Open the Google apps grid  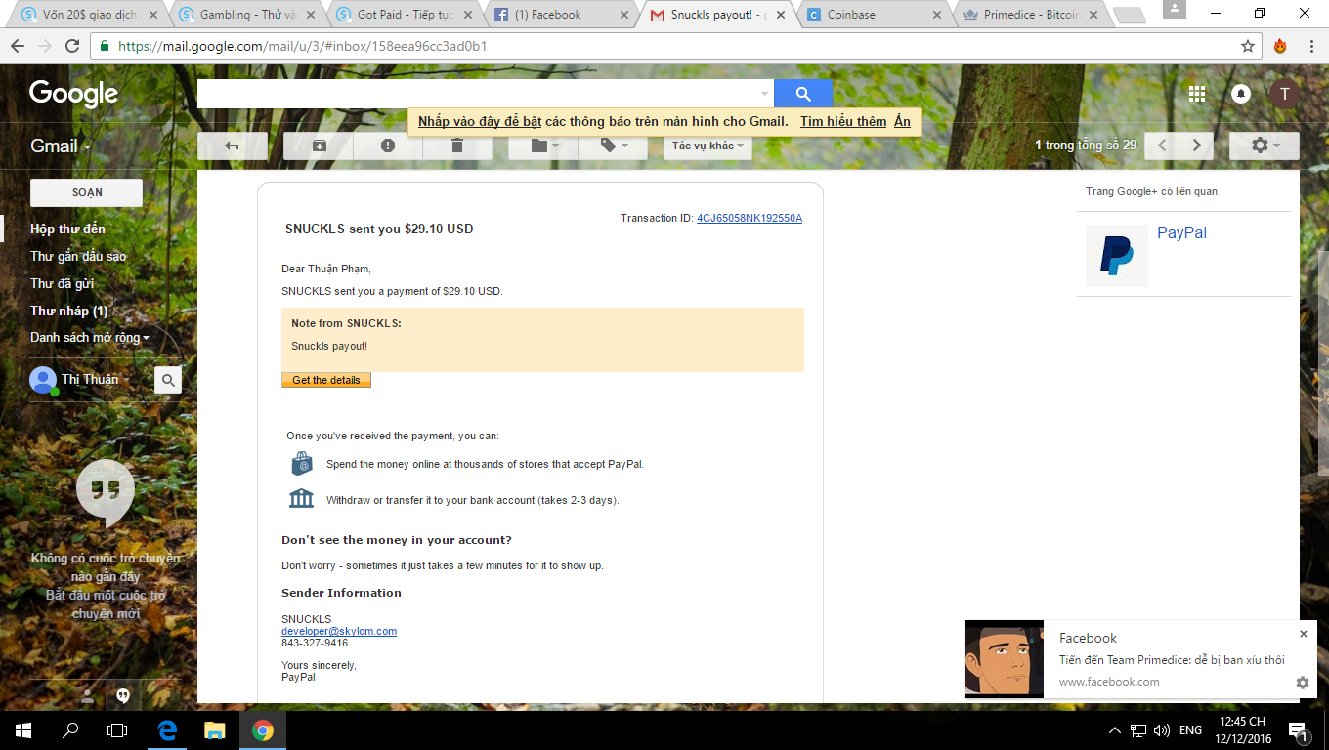pyautogui.click(x=1196, y=94)
